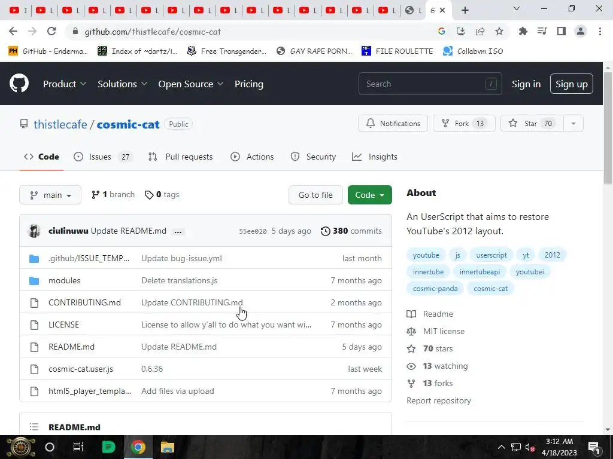Open File Explorer from the taskbar
The image size is (613, 459).
pyautogui.click(x=168, y=447)
